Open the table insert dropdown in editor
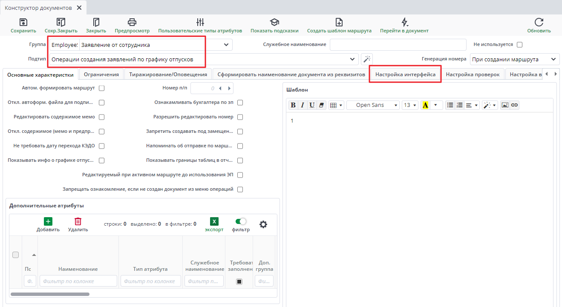 pos(336,105)
